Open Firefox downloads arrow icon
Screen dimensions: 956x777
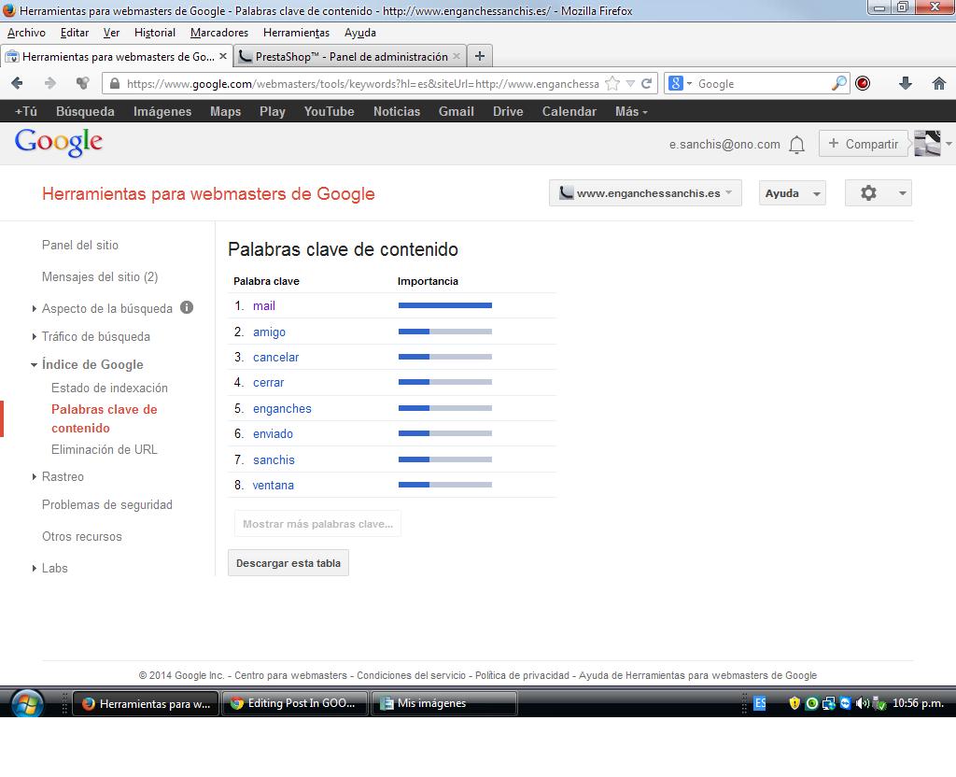(906, 83)
